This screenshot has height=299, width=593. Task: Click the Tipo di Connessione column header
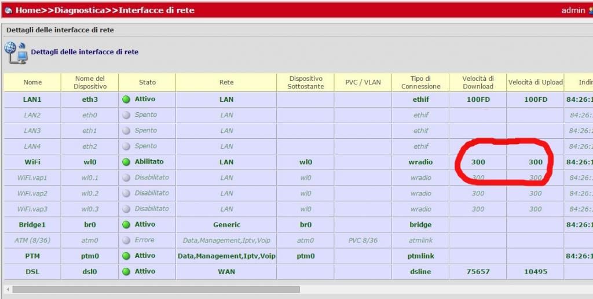(x=420, y=82)
